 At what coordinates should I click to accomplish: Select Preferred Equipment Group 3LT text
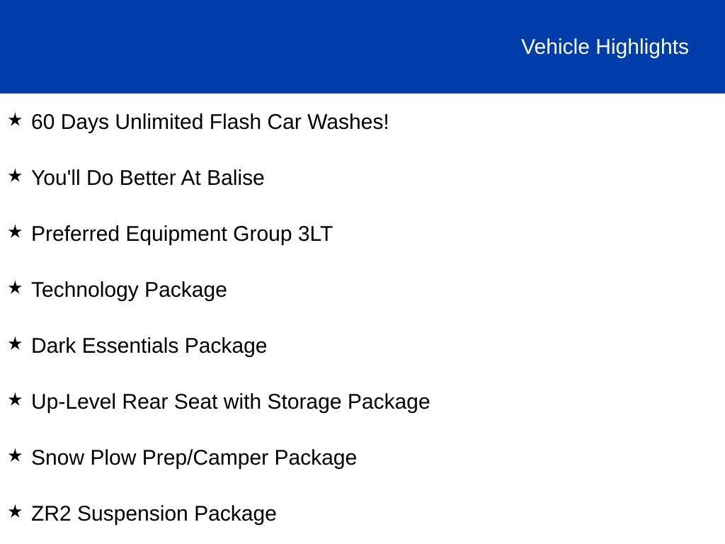pyautogui.click(x=181, y=234)
